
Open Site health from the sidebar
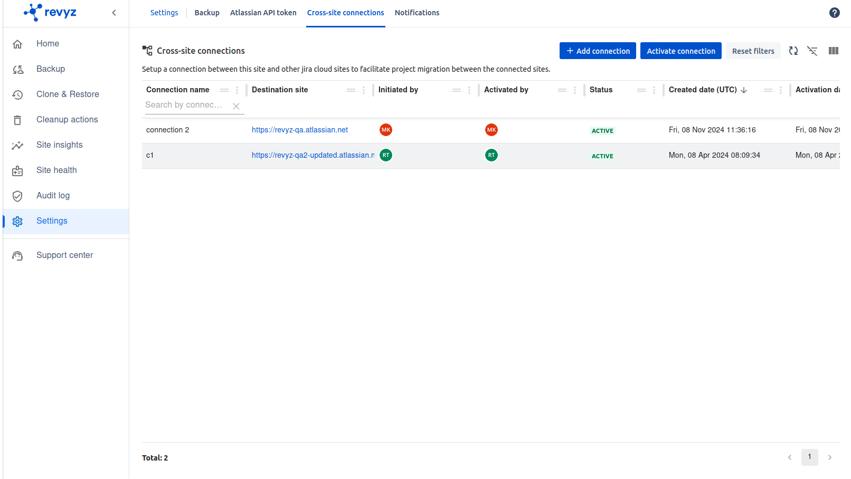pos(56,170)
